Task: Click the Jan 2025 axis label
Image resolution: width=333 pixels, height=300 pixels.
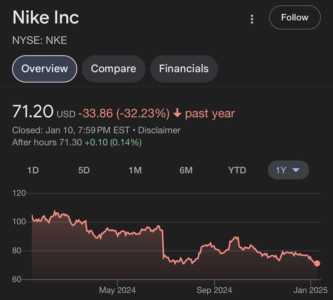Action: pos(310,290)
